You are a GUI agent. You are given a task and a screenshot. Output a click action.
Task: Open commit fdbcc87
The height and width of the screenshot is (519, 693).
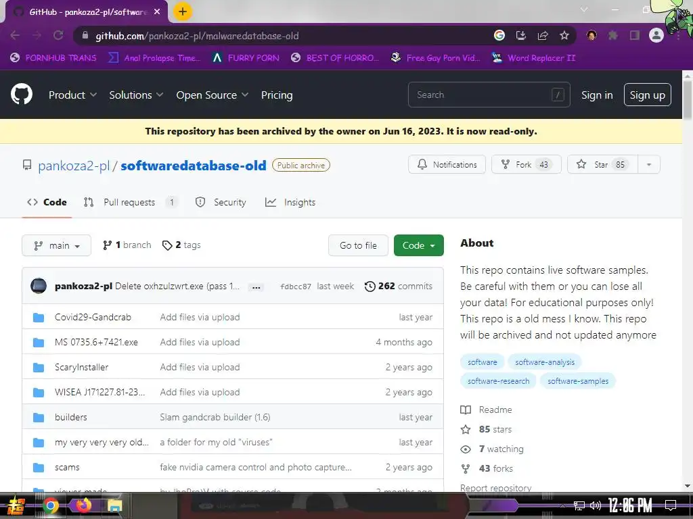296,287
